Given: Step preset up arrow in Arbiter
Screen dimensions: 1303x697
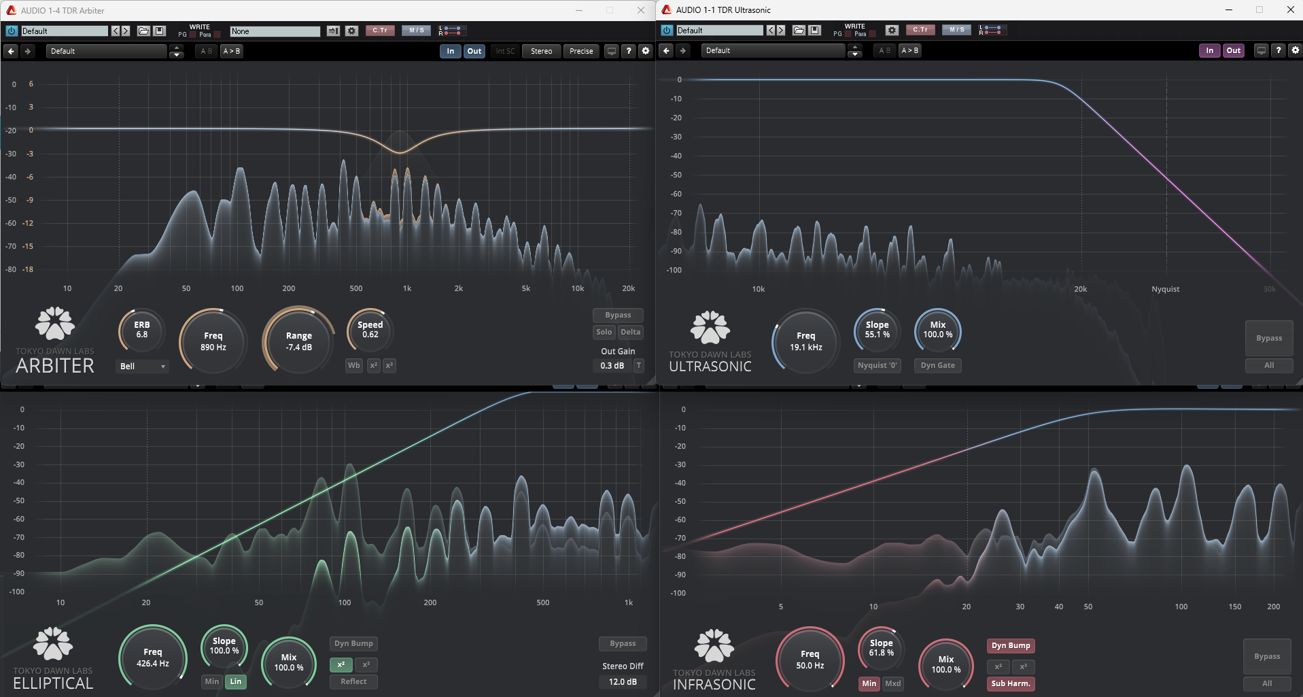Looking at the screenshot, I should [x=176, y=48].
